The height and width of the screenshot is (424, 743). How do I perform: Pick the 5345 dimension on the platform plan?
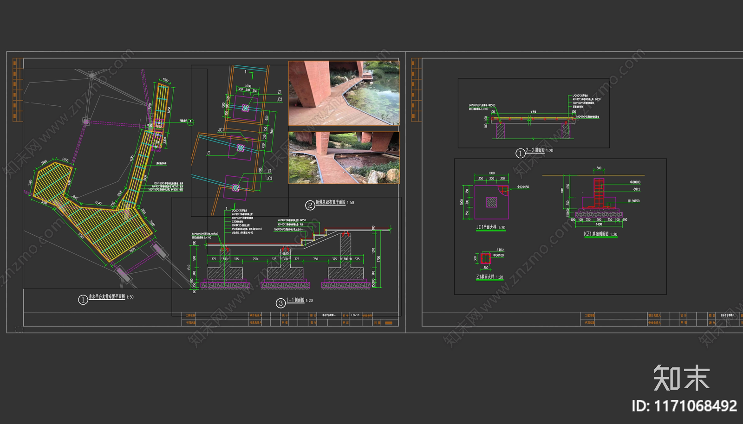coord(98,203)
